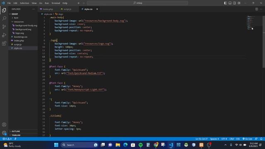This screenshot has width=265, height=149.
Task: Open editor more actions ellipsis
Action: 261,9
